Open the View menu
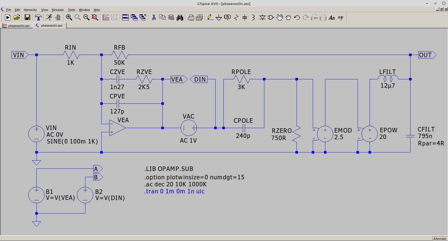The image size is (448, 241). 45,10
